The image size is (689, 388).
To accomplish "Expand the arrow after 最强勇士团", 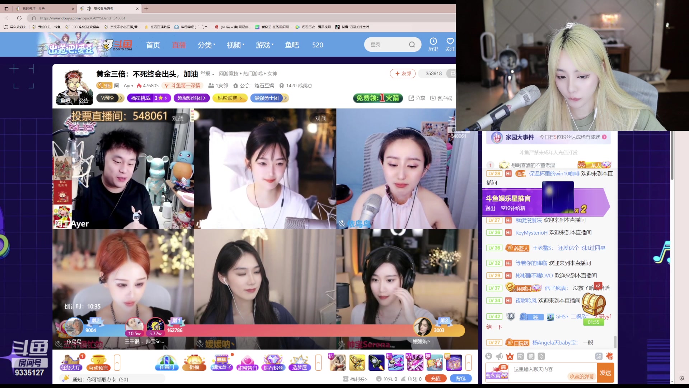I will click(286, 98).
